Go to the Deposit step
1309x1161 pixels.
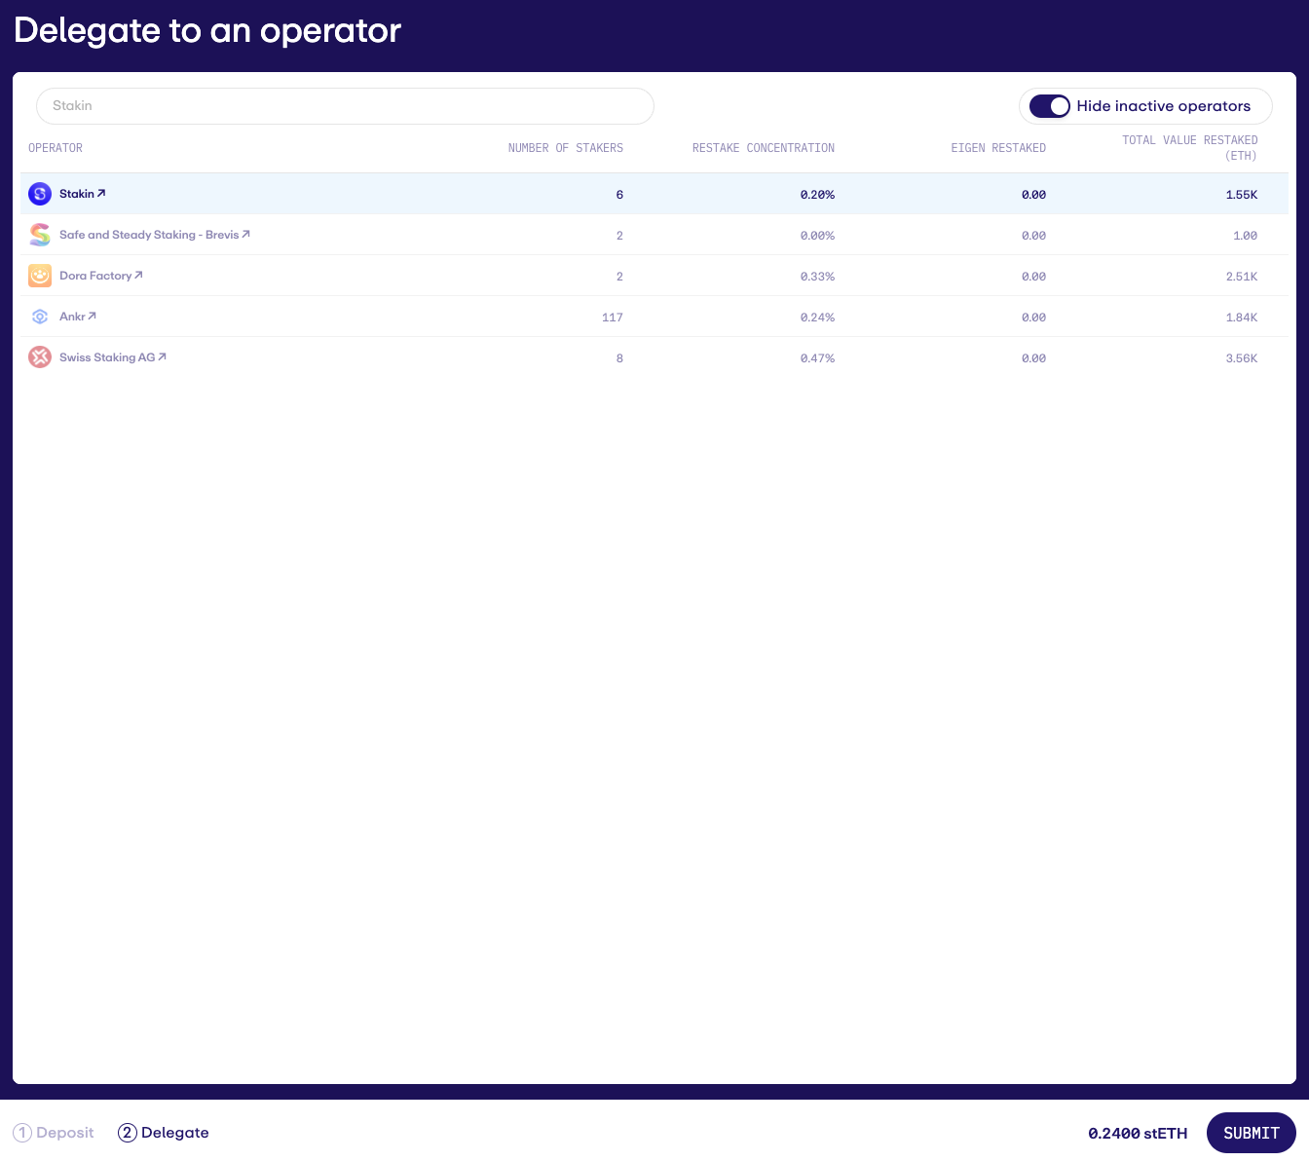point(54,1133)
